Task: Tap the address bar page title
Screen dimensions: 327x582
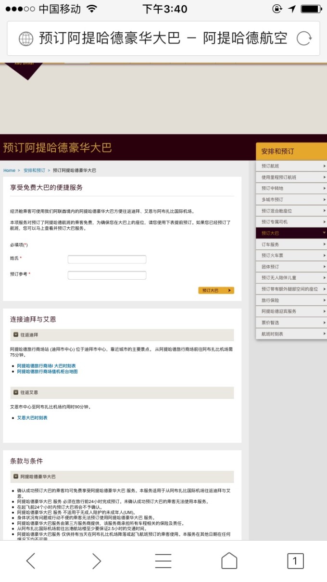Action: coord(163,39)
